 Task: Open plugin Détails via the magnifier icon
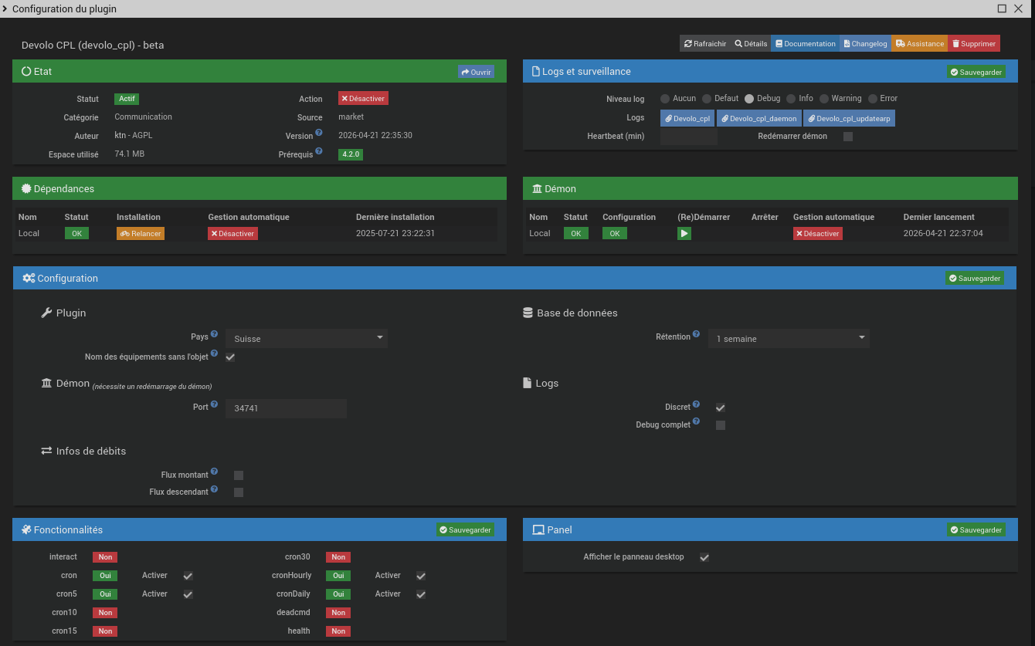749,43
